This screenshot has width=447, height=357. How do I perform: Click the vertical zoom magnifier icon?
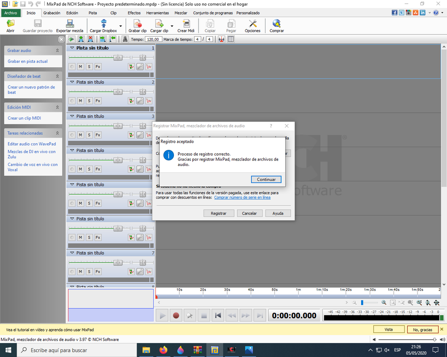click(428, 303)
